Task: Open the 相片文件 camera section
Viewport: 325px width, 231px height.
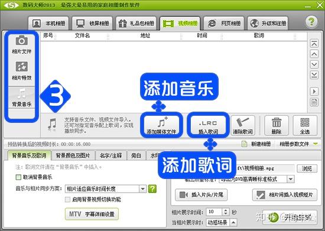Action: click(21, 45)
